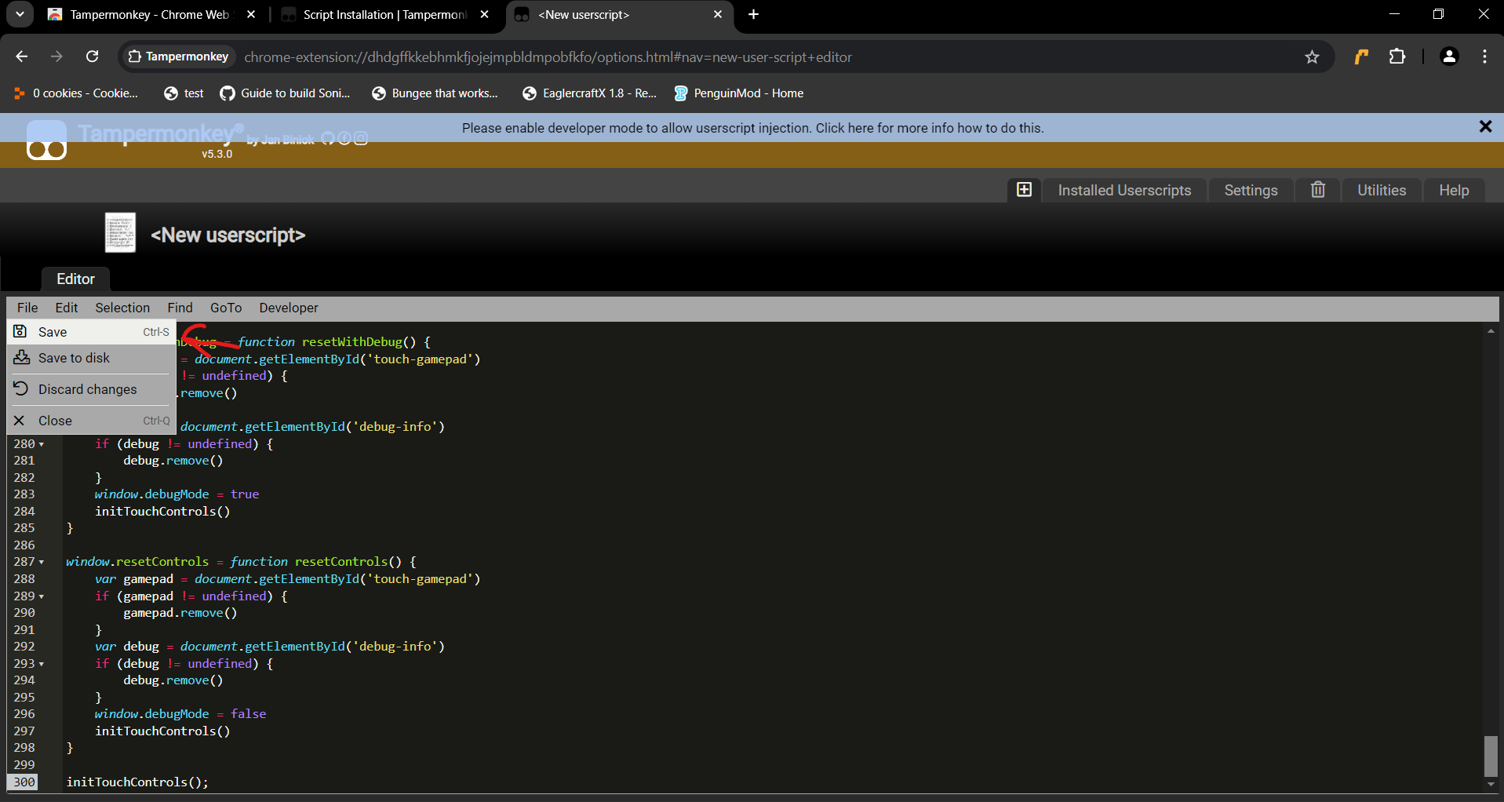Click the address bar URL field
The image size is (1504, 802).
click(x=548, y=57)
